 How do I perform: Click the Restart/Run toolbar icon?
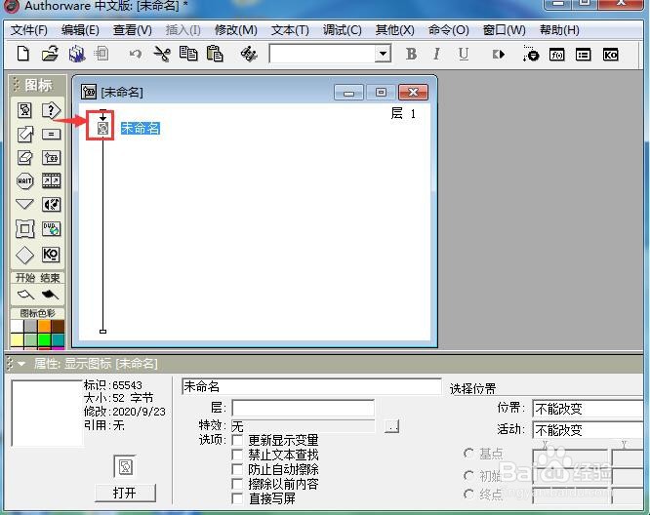(x=499, y=55)
